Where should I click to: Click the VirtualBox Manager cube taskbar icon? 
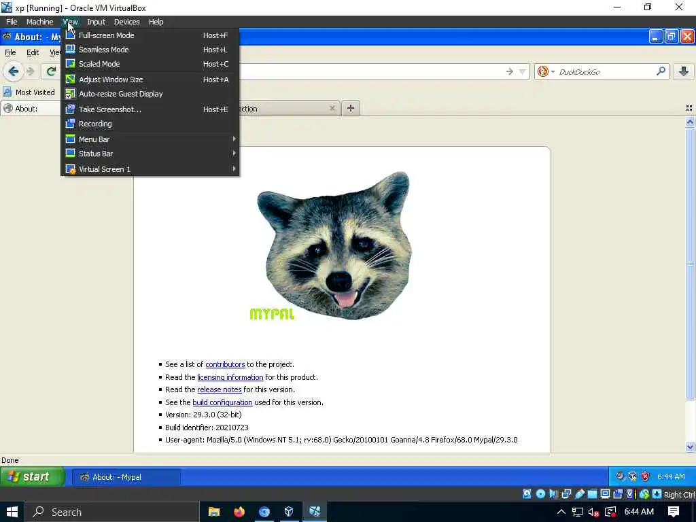coord(288,512)
